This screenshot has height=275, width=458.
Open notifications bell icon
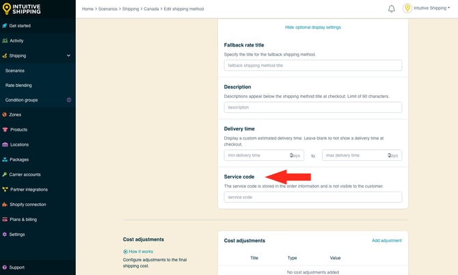392,9
